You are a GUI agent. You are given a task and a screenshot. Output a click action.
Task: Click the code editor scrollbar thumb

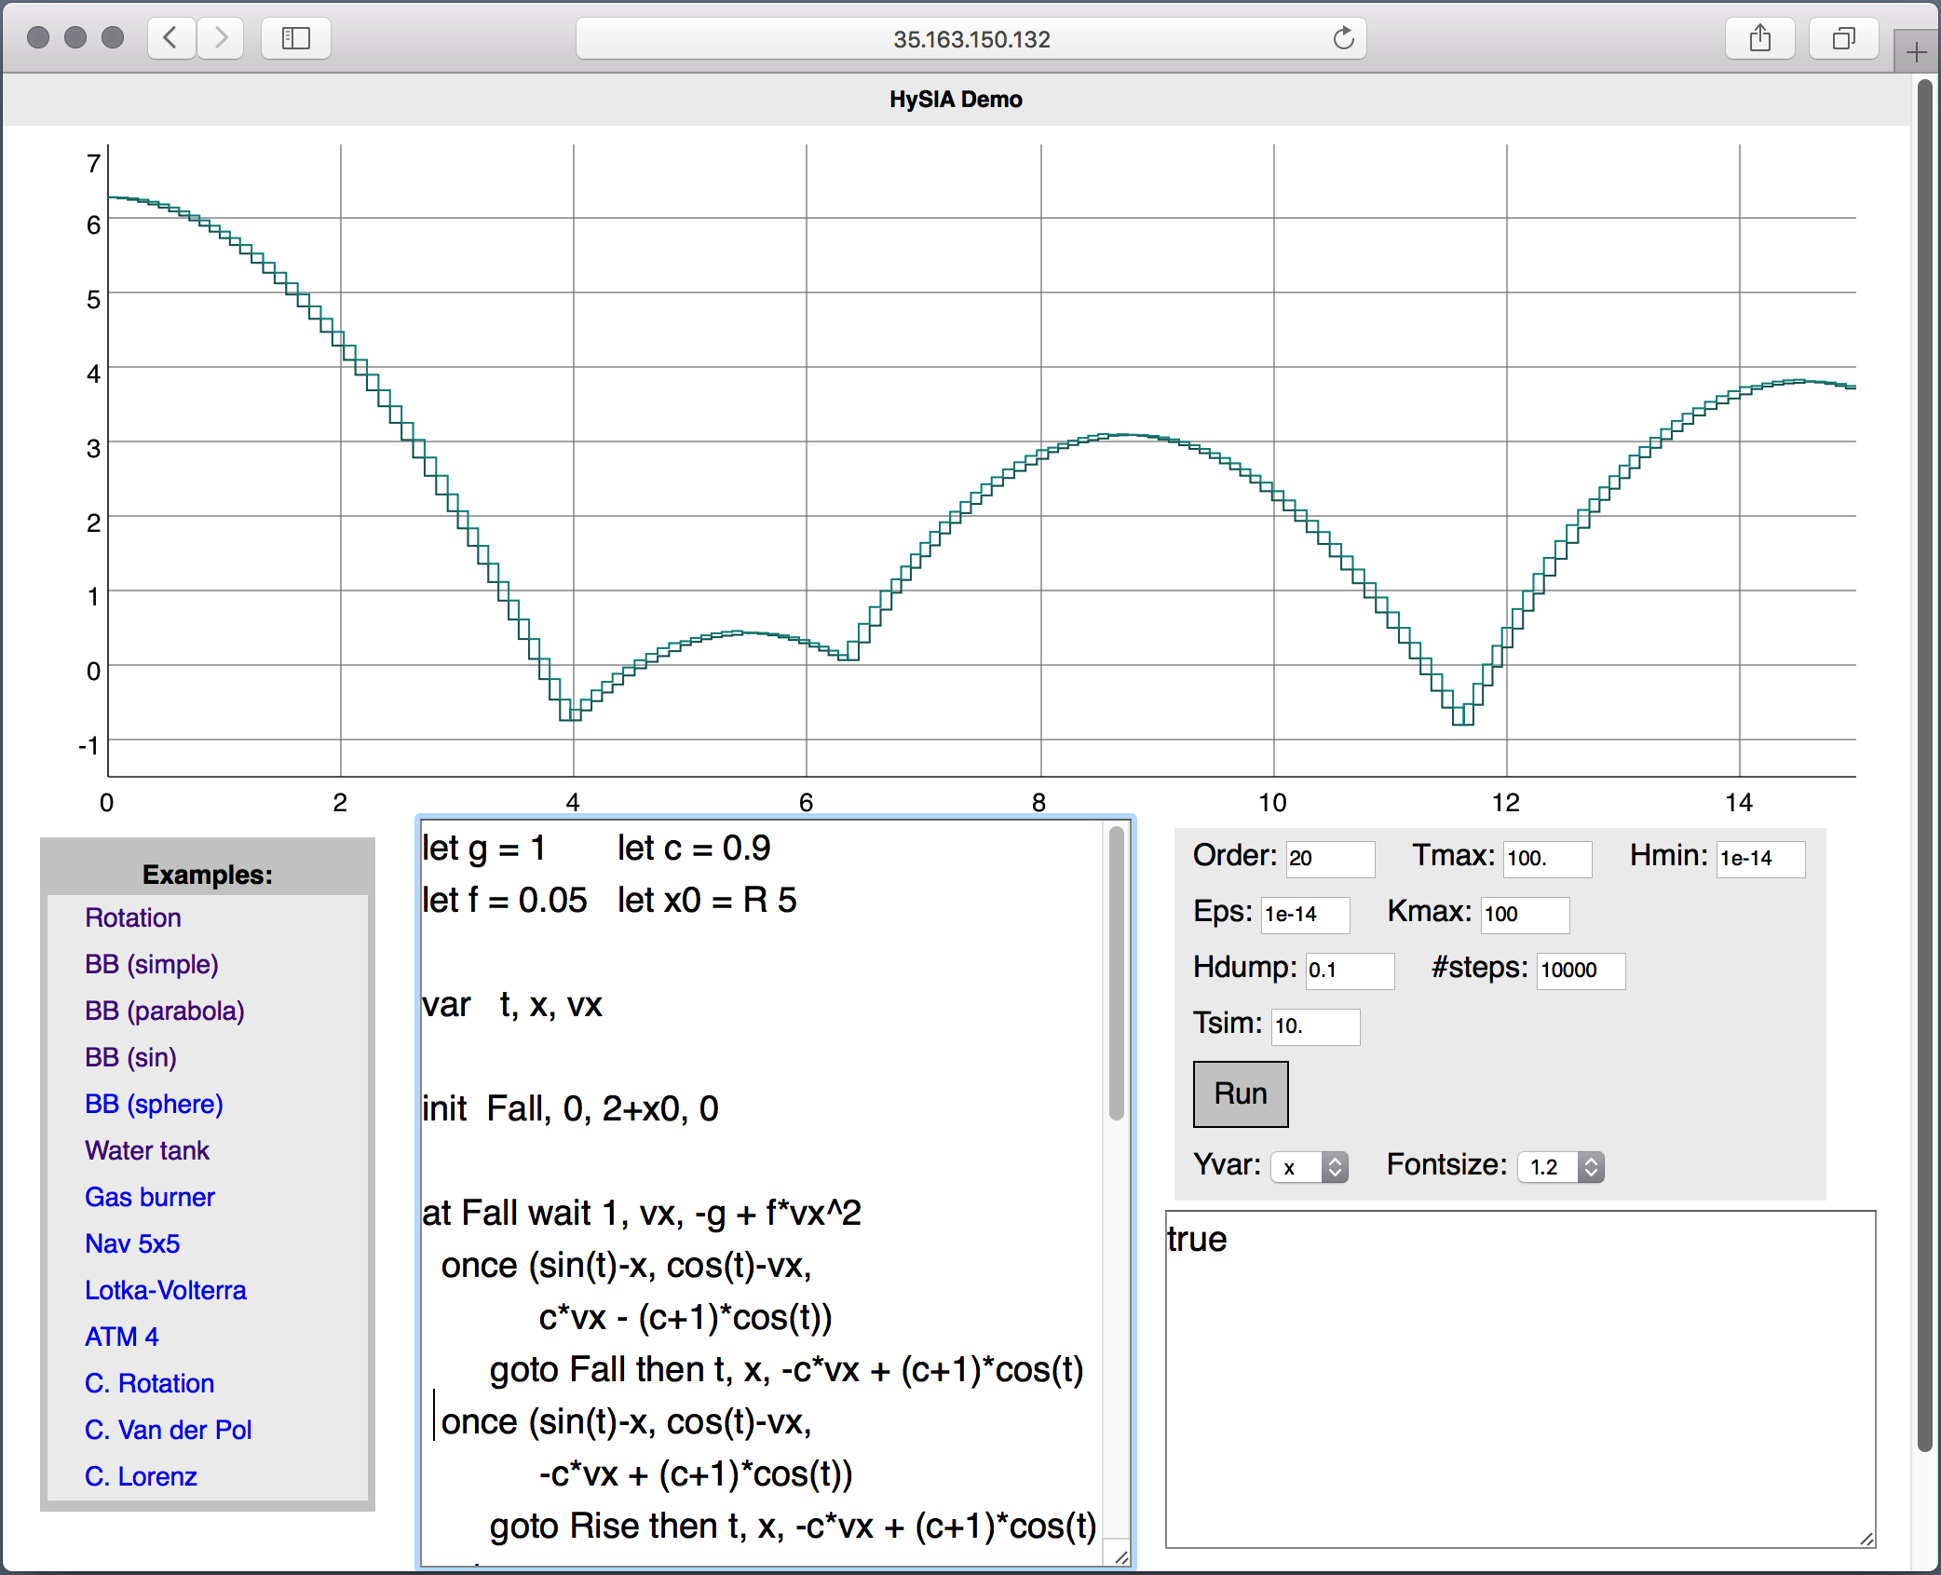[x=1116, y=973]
